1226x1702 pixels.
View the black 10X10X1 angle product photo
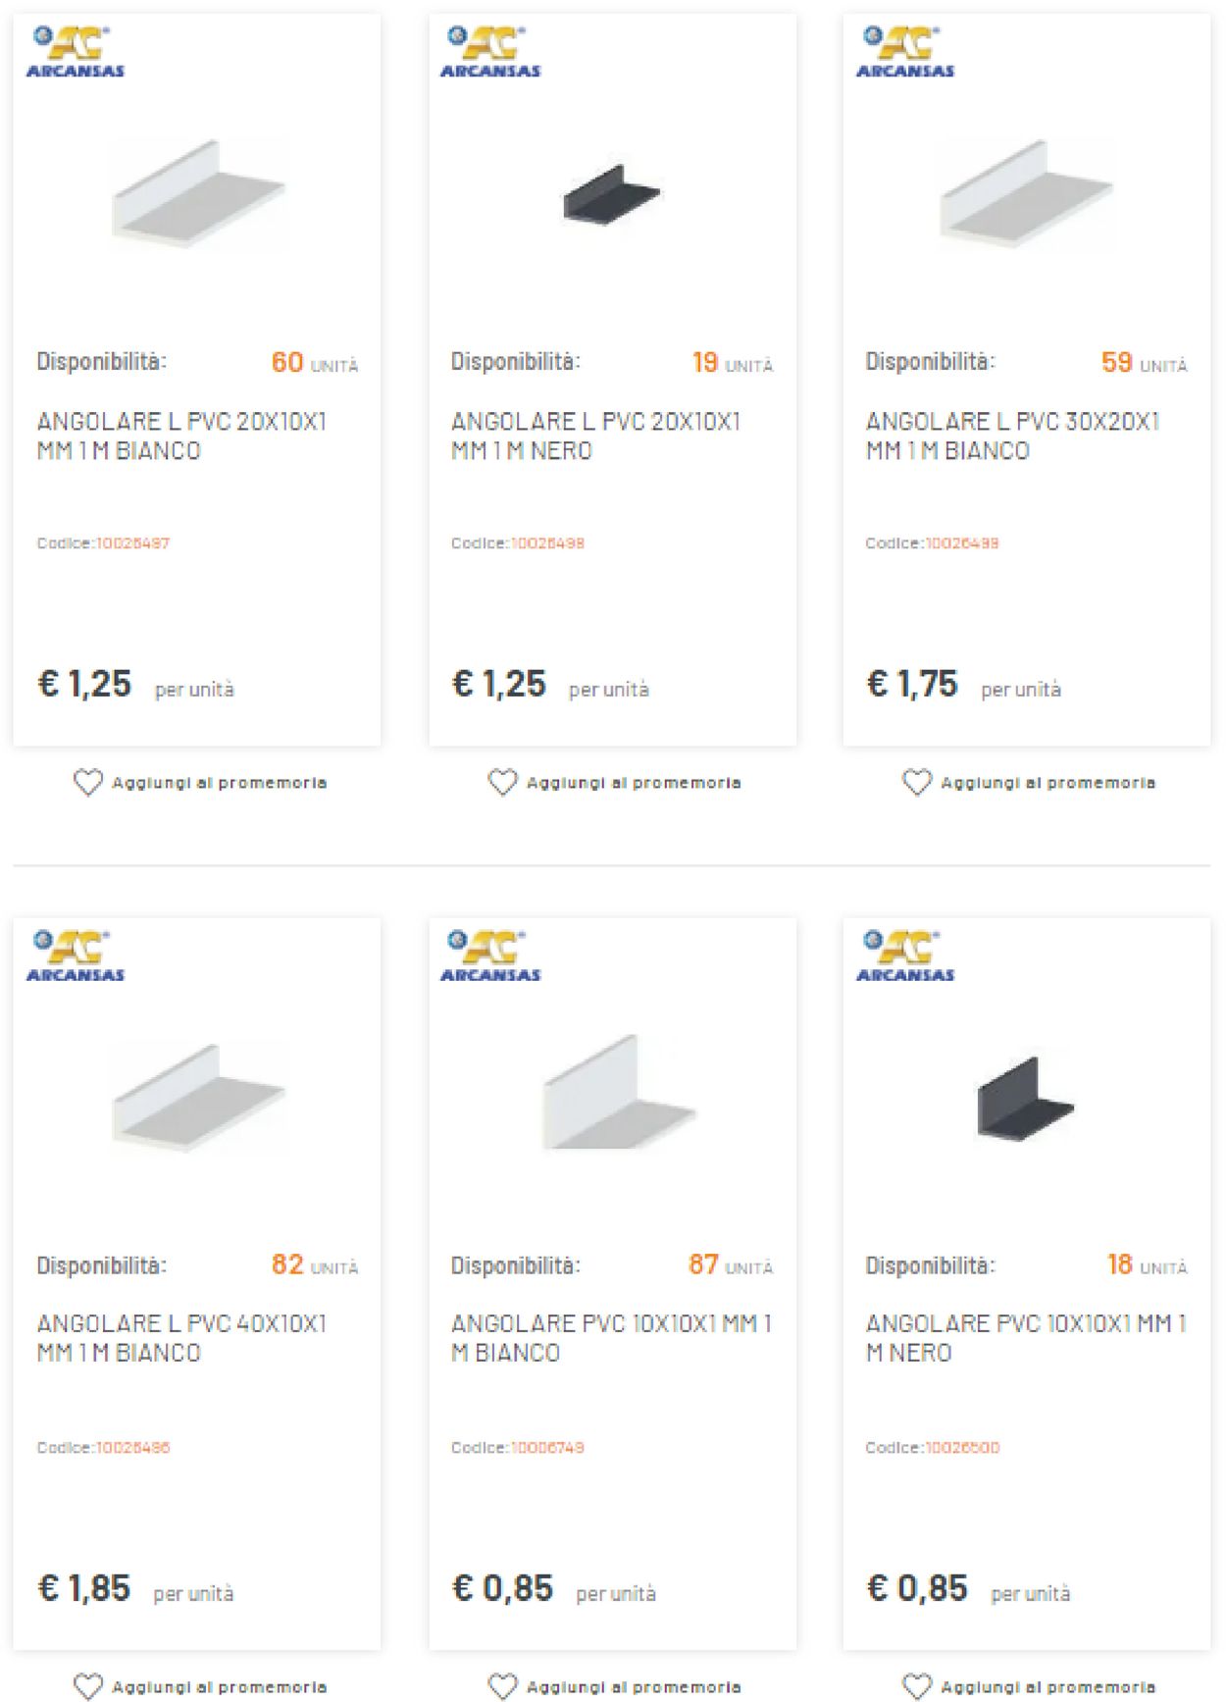(x=1026, y=1099)
